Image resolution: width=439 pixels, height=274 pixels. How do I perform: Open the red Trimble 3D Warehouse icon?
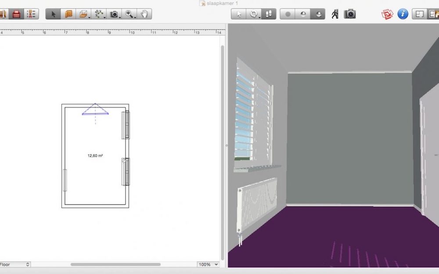[x=387, y=14]
